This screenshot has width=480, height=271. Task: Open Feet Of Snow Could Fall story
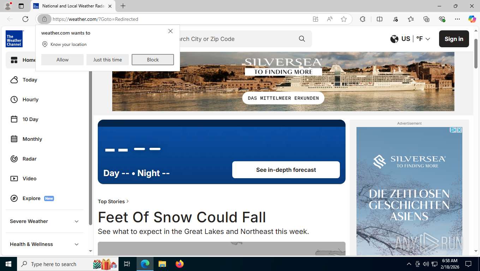click(x=182, y=217)
